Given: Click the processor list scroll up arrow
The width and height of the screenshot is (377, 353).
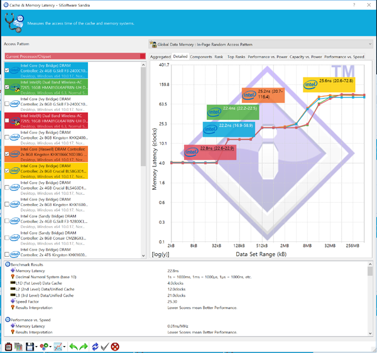Looking at the screenshot, I should 143,65.
